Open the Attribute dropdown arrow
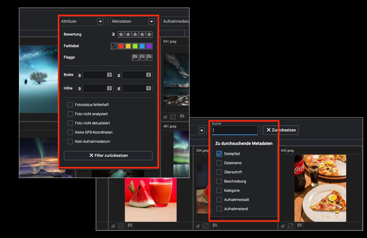 pos(100,21)
